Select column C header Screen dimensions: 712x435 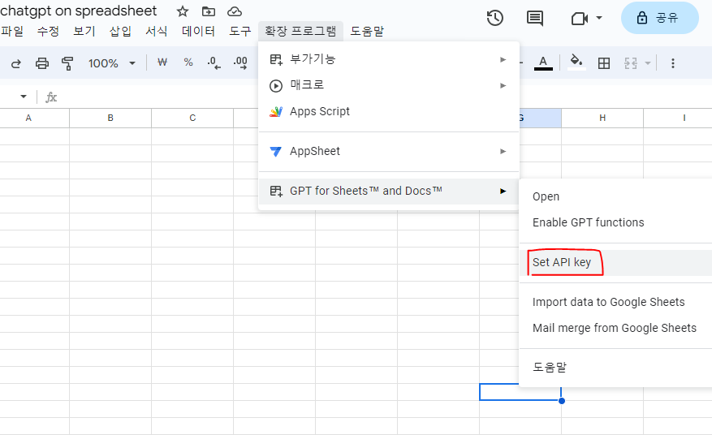click(x=192, y=118)
